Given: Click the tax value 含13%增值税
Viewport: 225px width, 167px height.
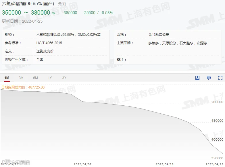Looking at the screenshot, I should [x=159, y=35].
